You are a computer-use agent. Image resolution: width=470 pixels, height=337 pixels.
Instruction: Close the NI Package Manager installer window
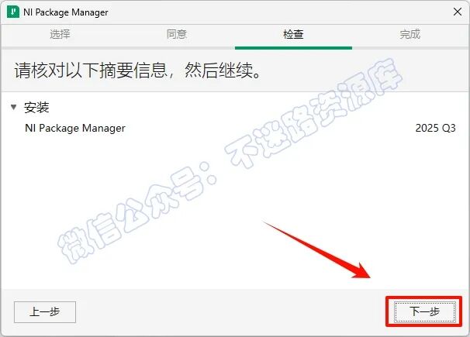[x=458, y=12]
